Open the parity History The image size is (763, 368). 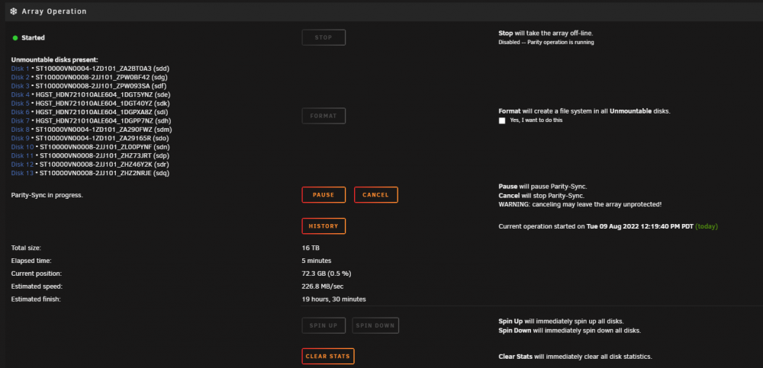(x=324, y=226)
